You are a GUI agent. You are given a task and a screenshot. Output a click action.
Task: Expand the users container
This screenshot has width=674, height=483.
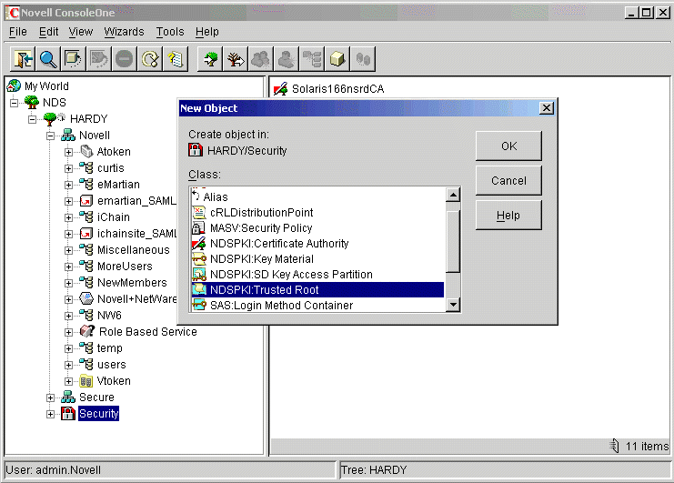[x=68, y=365]
